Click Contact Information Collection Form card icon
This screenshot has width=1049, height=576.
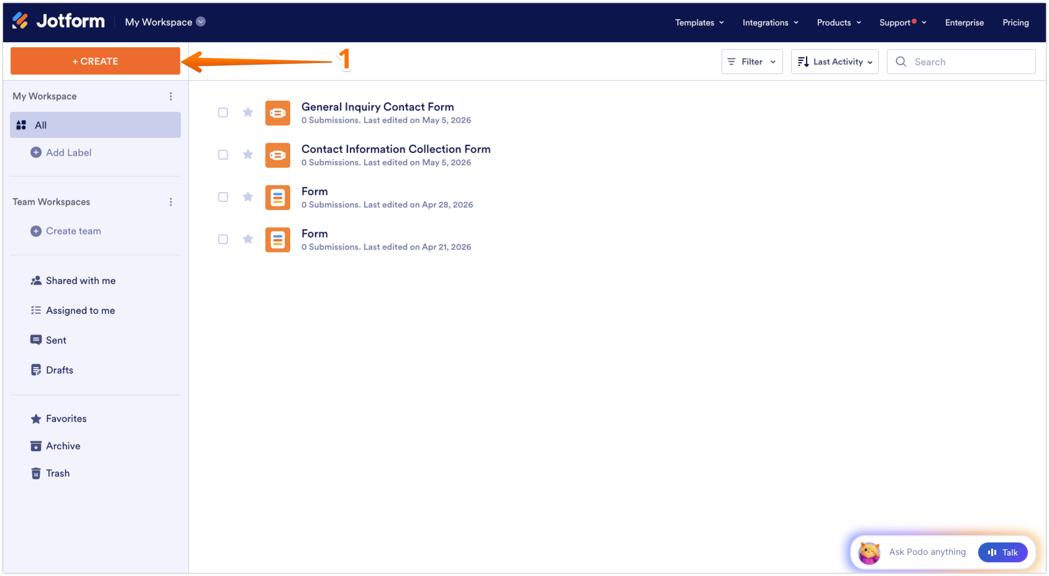point(278,155)
